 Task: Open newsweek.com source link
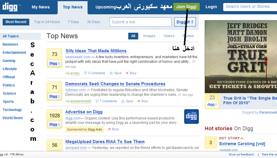click(78, 57)
